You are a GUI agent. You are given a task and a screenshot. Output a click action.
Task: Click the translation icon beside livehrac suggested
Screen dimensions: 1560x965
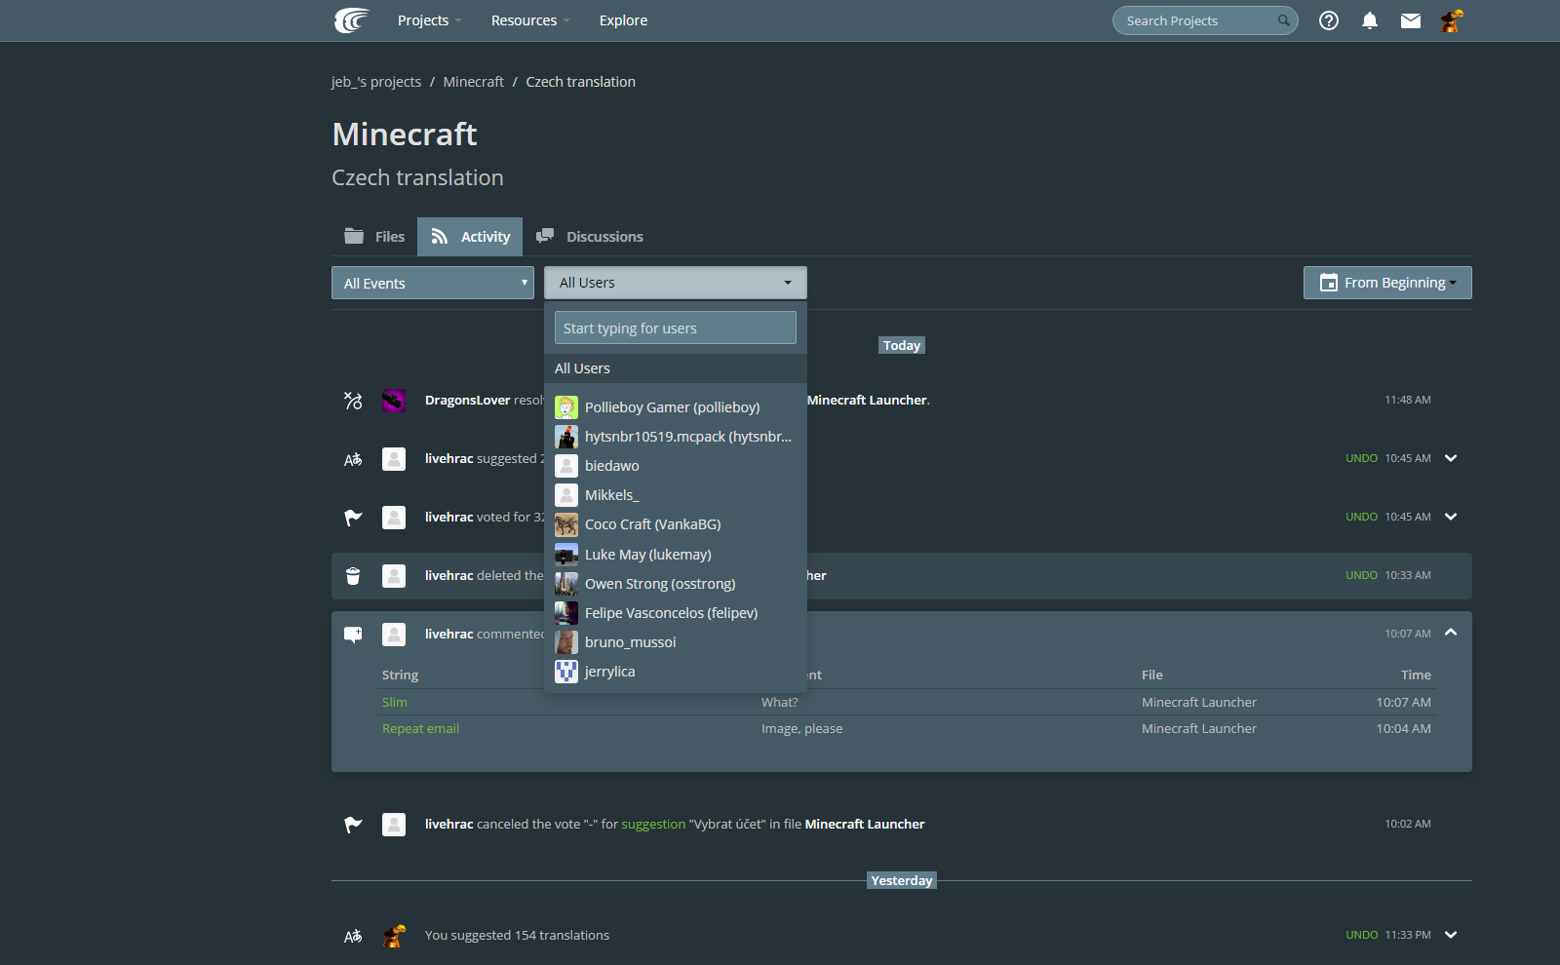(353, 459)
